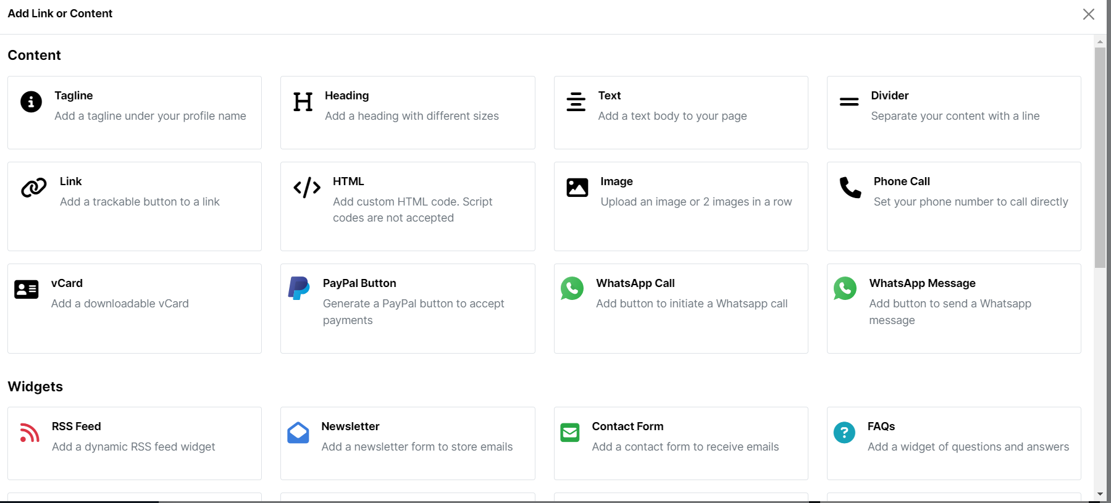Click the HTML code brackets icon
Image resolution: width=1111 pixels, height=503 pixels.
point(307,187)
